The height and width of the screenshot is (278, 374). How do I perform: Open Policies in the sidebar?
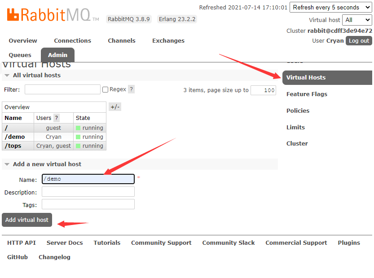(298, 111)
